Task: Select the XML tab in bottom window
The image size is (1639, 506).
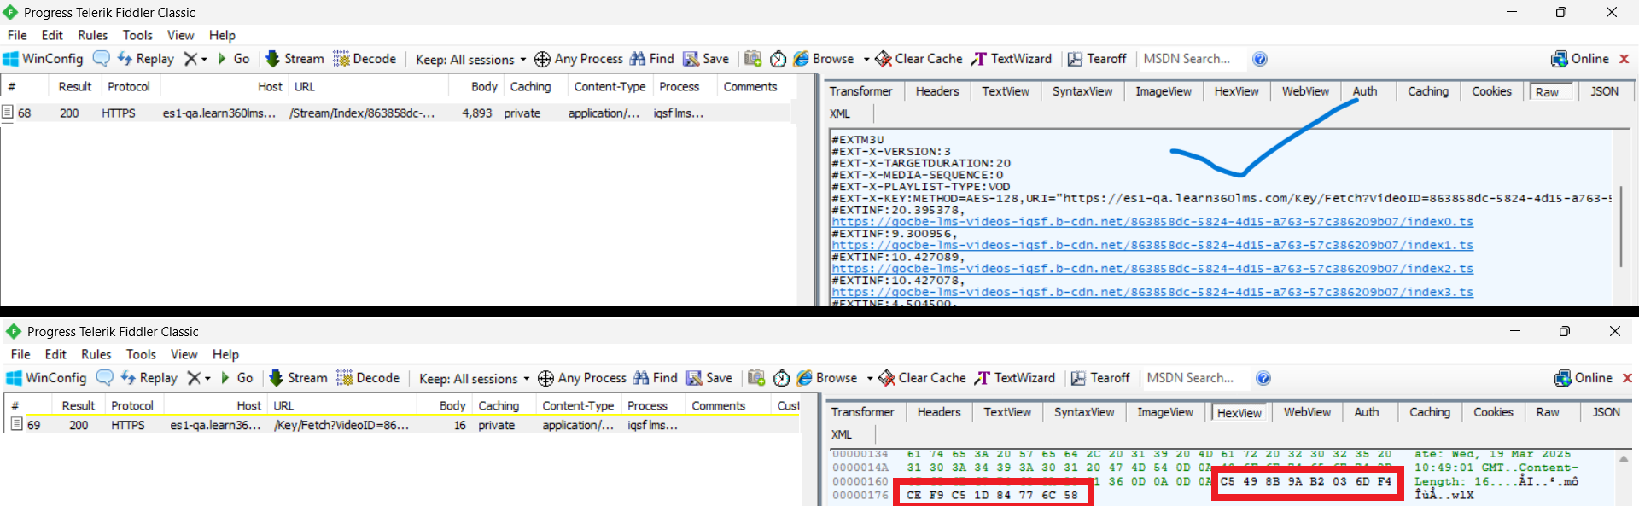Action: (842, 434)
